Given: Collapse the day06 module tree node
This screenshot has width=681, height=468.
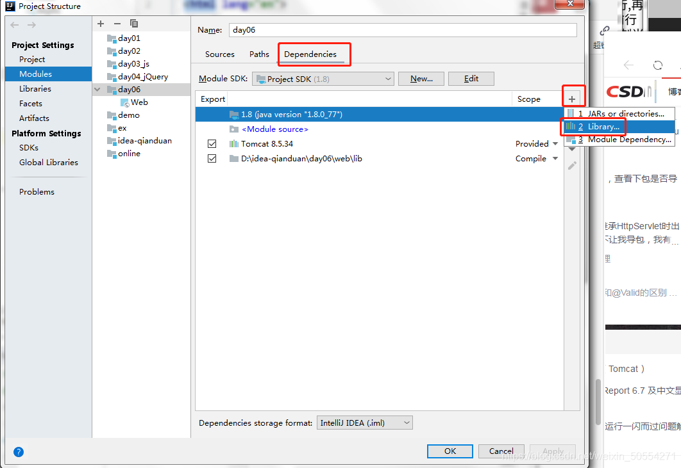Looking at the screenshot, I should click(97, 90).
